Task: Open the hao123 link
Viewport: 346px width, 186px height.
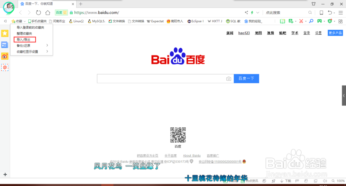Action: pos(244,33)
